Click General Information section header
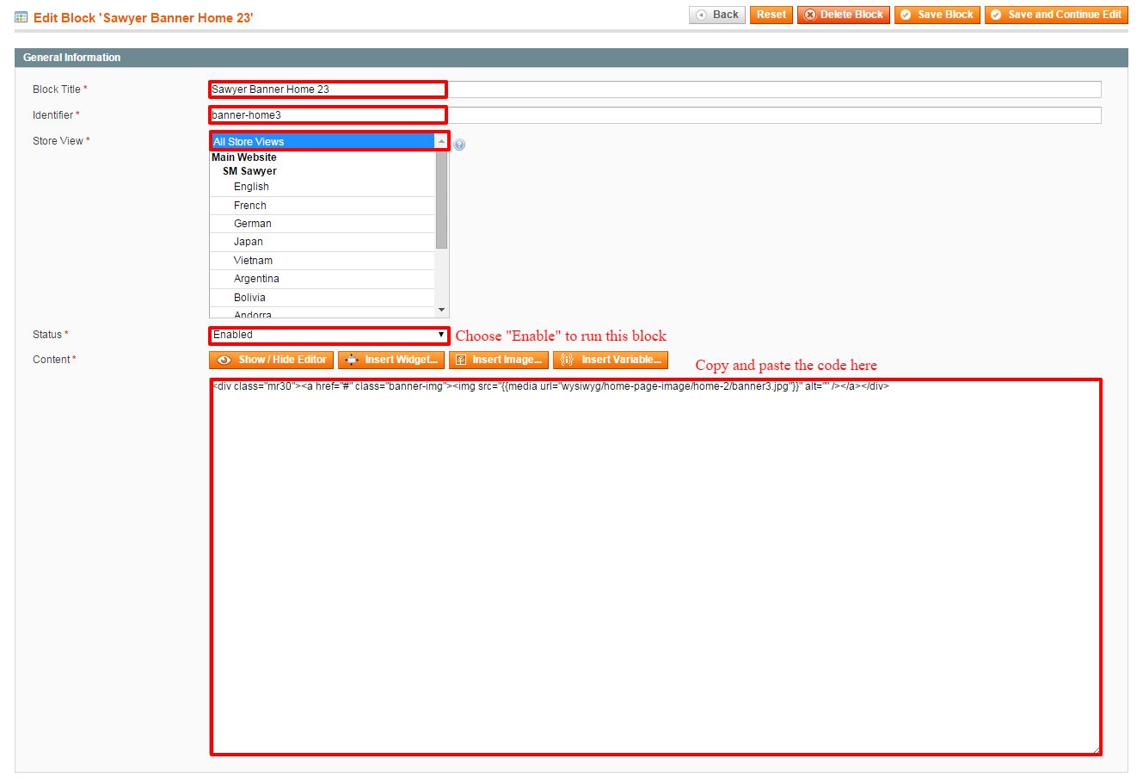 (571, 58)
